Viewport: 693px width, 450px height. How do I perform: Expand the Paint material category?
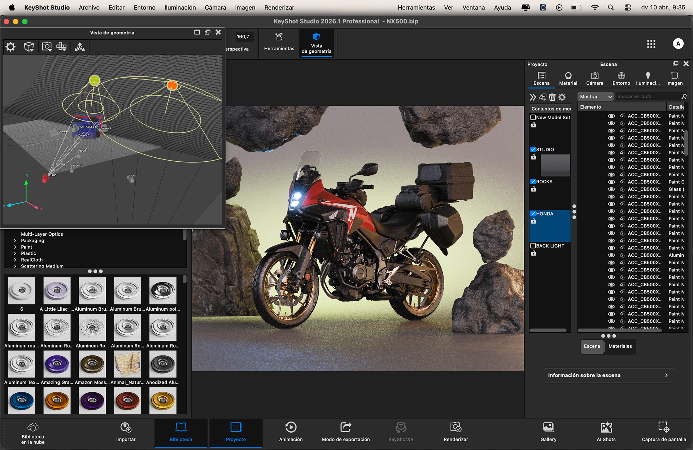click(x=15, y=247)
